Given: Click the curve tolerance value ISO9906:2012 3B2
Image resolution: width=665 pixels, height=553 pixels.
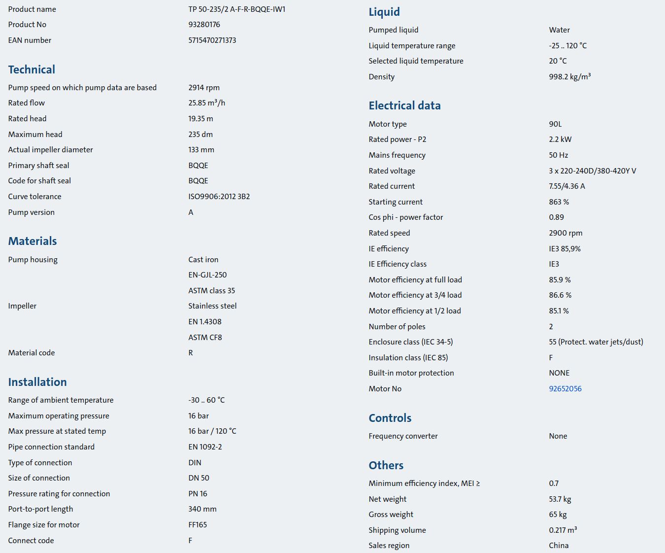Looking at the screenshot, I should [219, 196].
